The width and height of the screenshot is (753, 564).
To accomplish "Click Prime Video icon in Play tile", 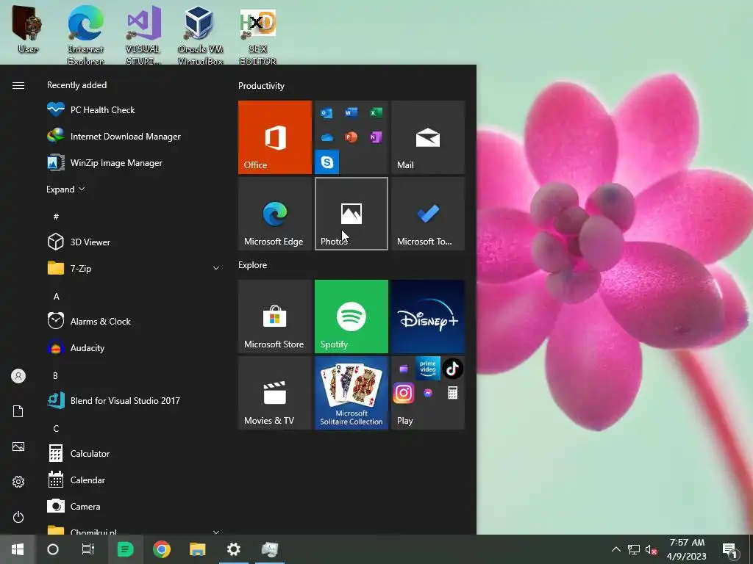I will click(x=428, y=369).
